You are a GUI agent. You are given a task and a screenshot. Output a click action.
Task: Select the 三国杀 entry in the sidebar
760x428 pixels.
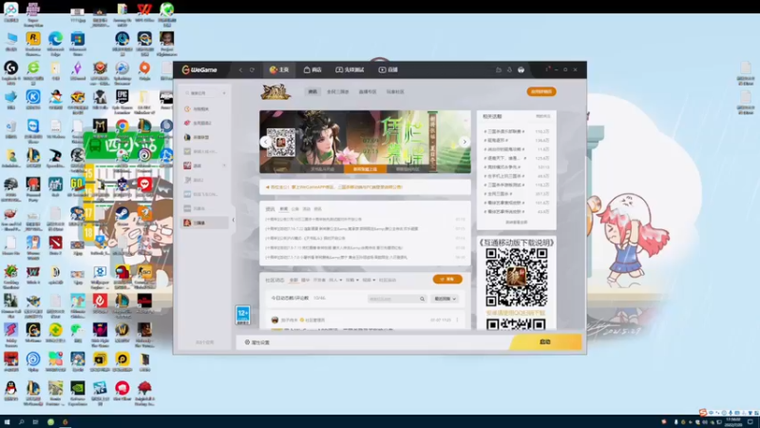click(204, 223)
